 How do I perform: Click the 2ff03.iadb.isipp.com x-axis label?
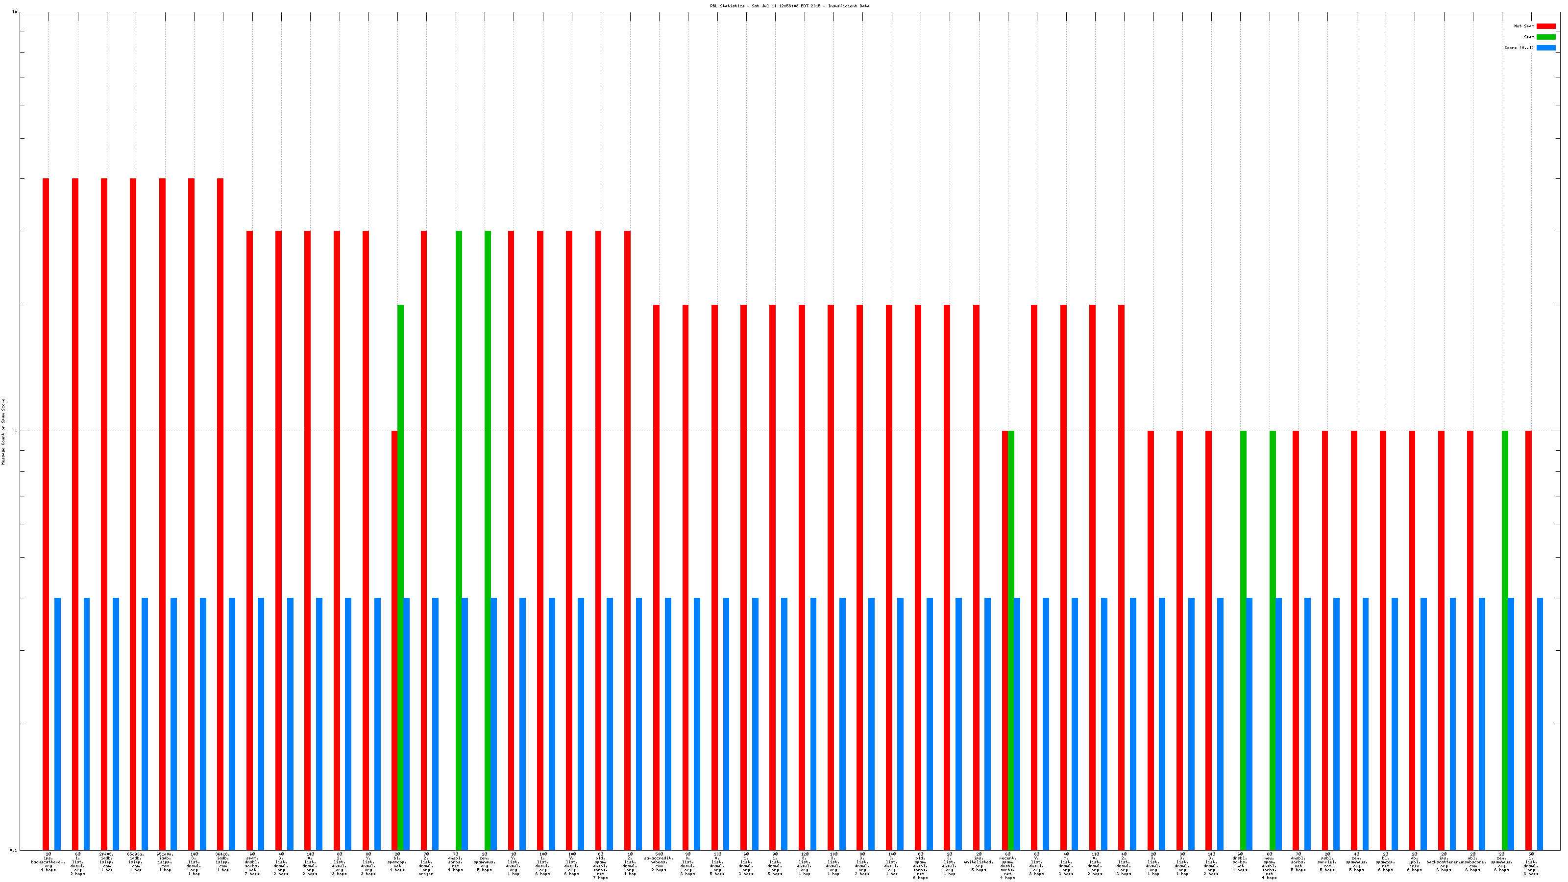(x=106, y=862)
